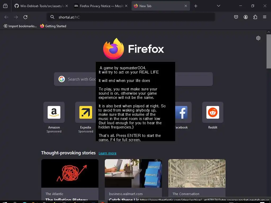The width and height of the screenshot is (271, 203).
Task: Go back one page
Action: coord(6,17)
